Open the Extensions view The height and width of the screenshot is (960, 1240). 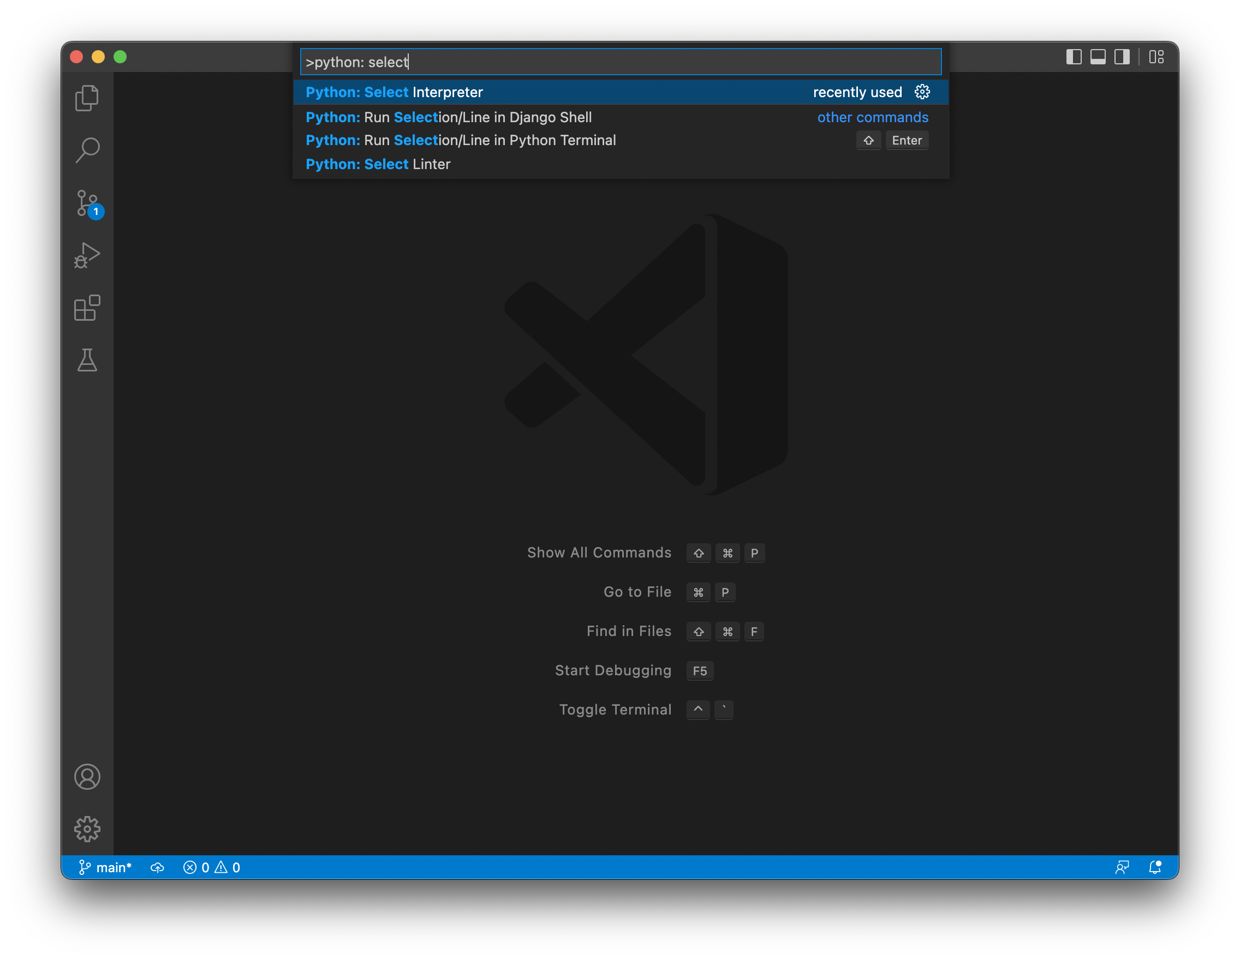coord(87,308)
